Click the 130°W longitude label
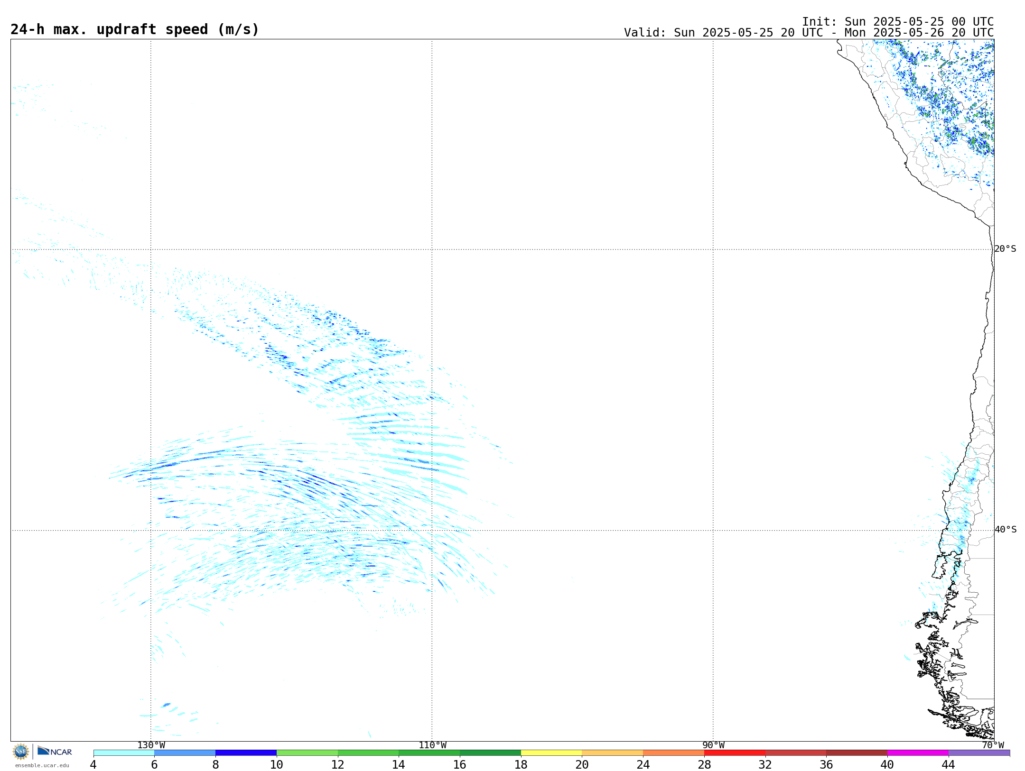Screen dimensions: 1025x771 (151, 745)
